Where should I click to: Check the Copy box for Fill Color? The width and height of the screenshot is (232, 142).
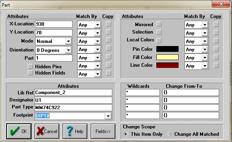[x=216, y=57]
